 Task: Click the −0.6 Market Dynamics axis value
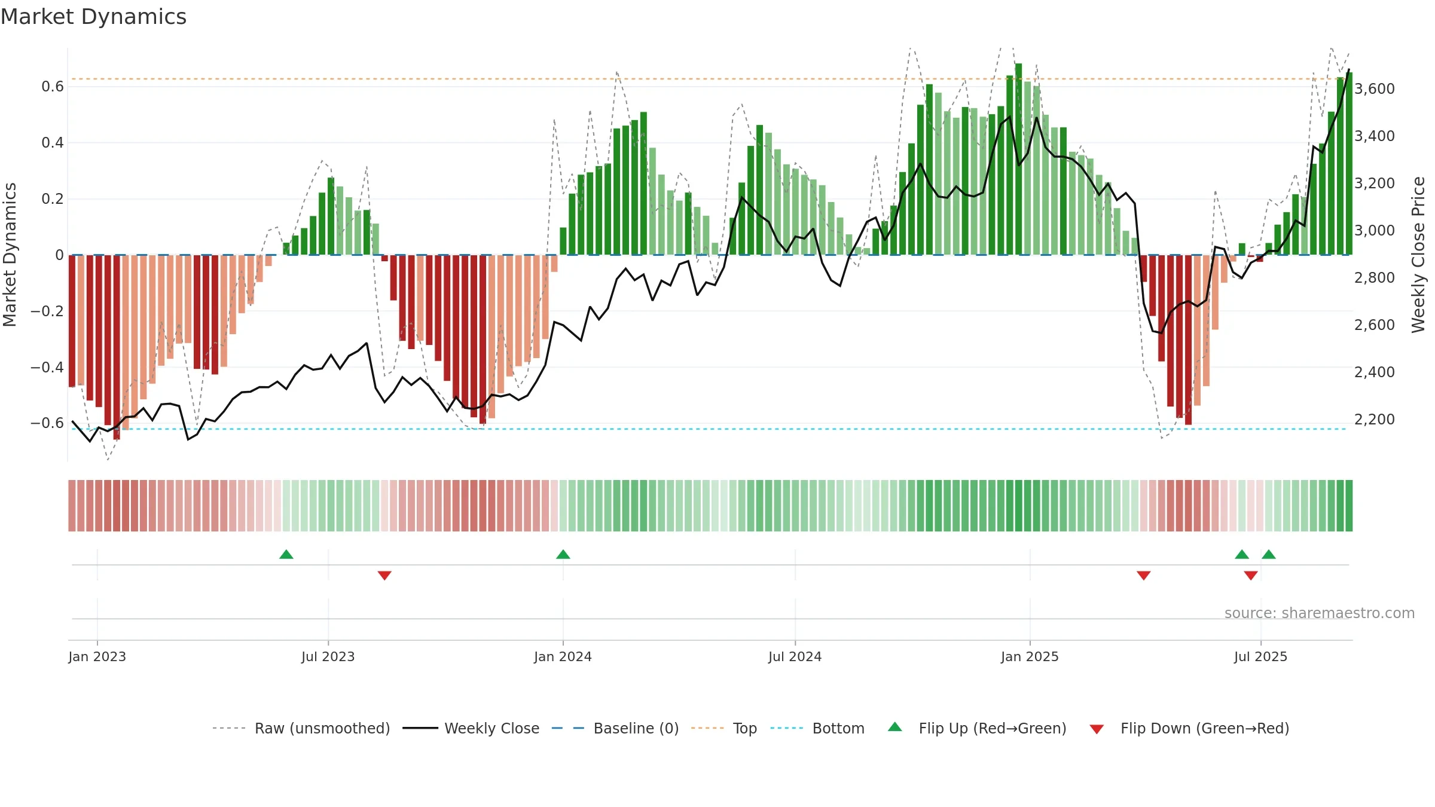point(47,423)
